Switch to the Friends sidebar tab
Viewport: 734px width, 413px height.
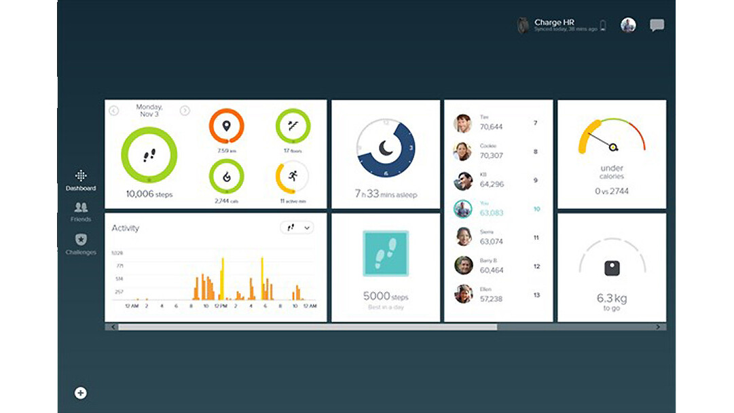81,211
